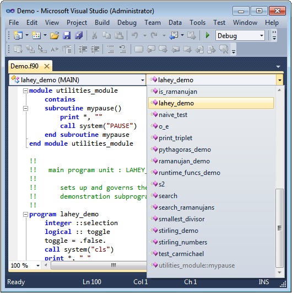Screen dimensions: 292x293
Task: Collapse the module utilities_module block
Action: (25, 91)
